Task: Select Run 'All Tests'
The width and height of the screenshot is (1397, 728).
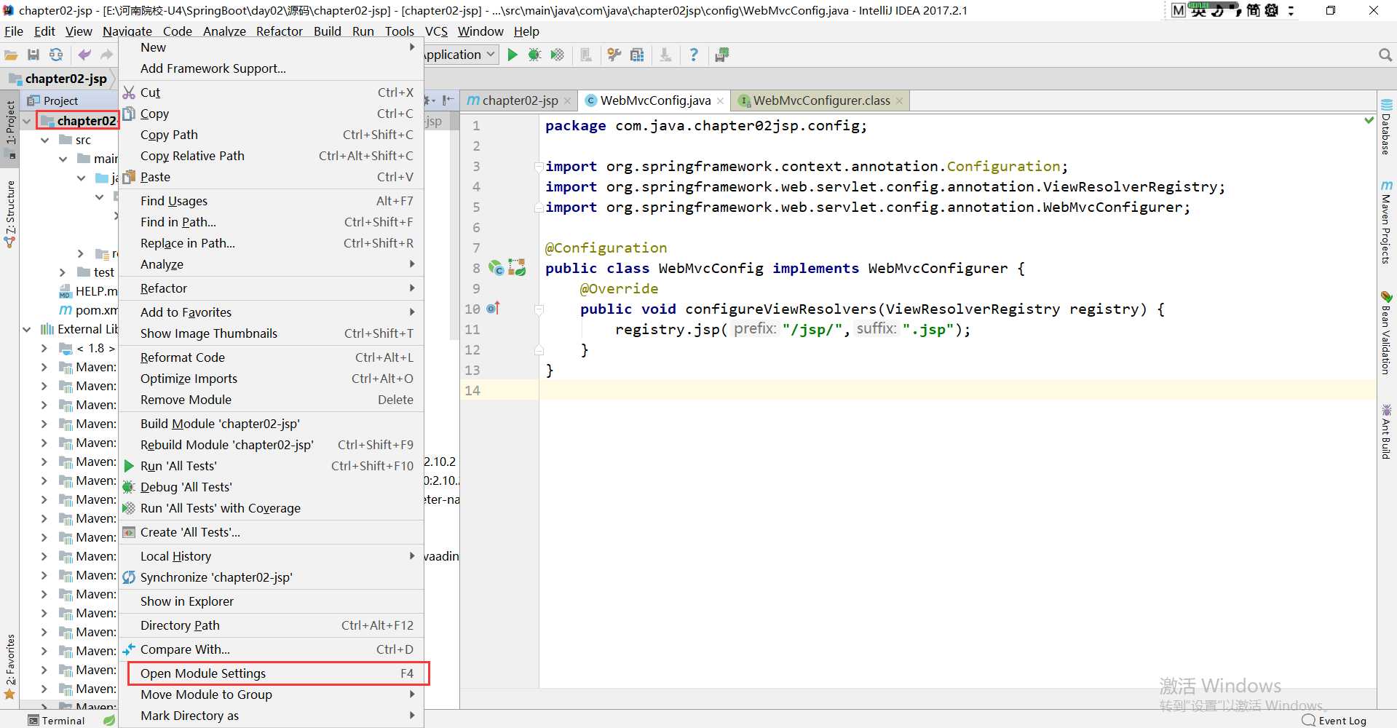Action: 271,466
